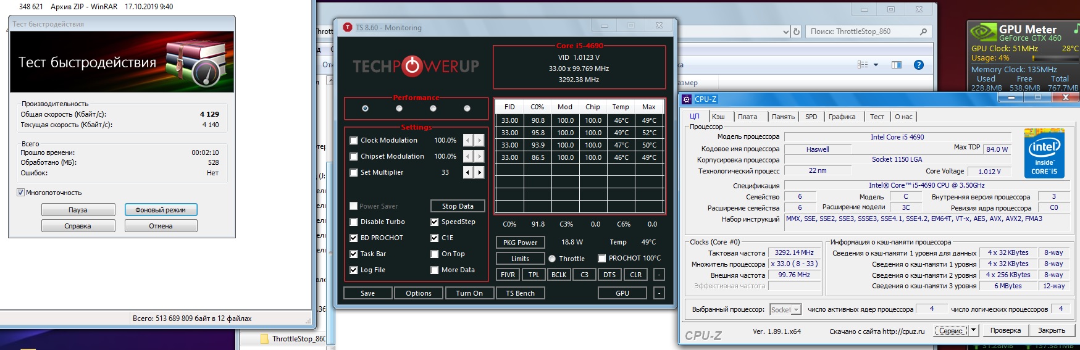Increase Clock Modulation with right arrow
1080x350 pixels.
click(x=479, y=140)
